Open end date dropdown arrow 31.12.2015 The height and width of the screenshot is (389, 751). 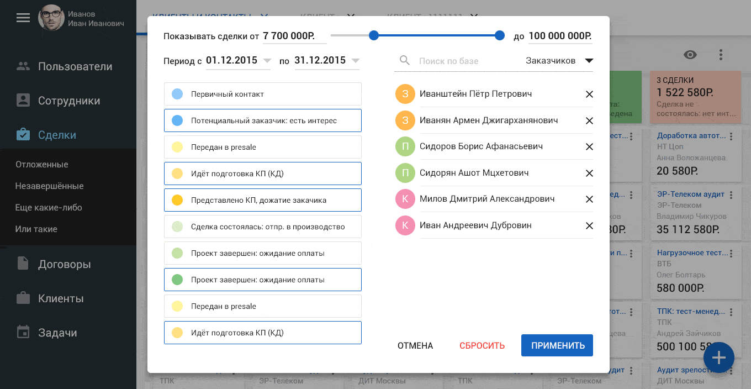click(x=356, y=60)
